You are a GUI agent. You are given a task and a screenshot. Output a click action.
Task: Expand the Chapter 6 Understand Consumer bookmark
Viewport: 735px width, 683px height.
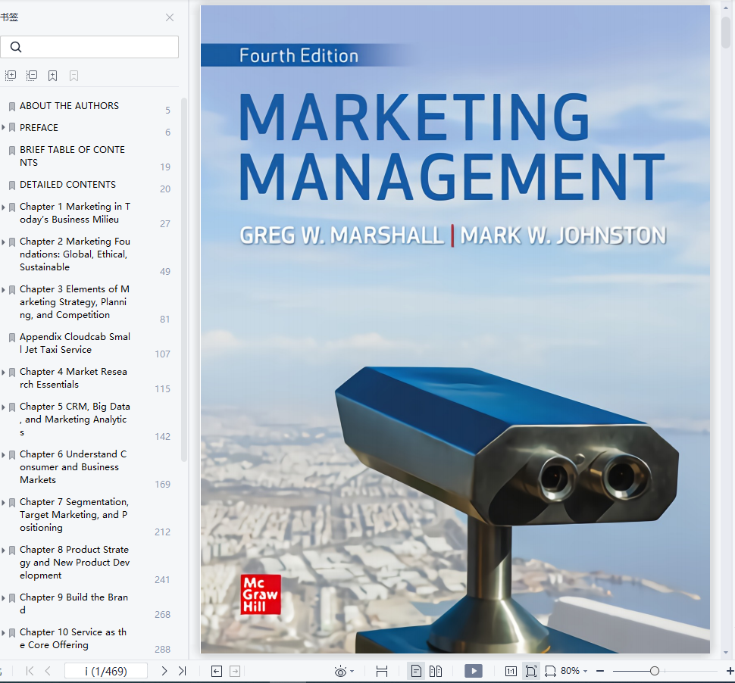[x=3, y=454]
